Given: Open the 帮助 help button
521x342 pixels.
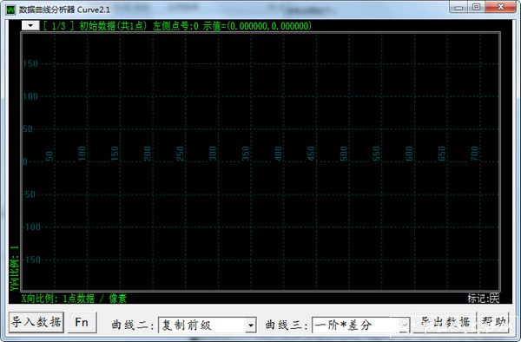Looking at the screenshot, I should 494,322.
